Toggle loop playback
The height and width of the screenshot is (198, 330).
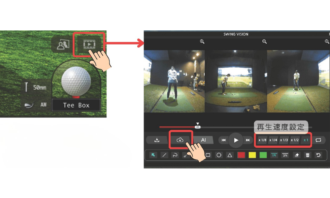(x=318, y=140)
